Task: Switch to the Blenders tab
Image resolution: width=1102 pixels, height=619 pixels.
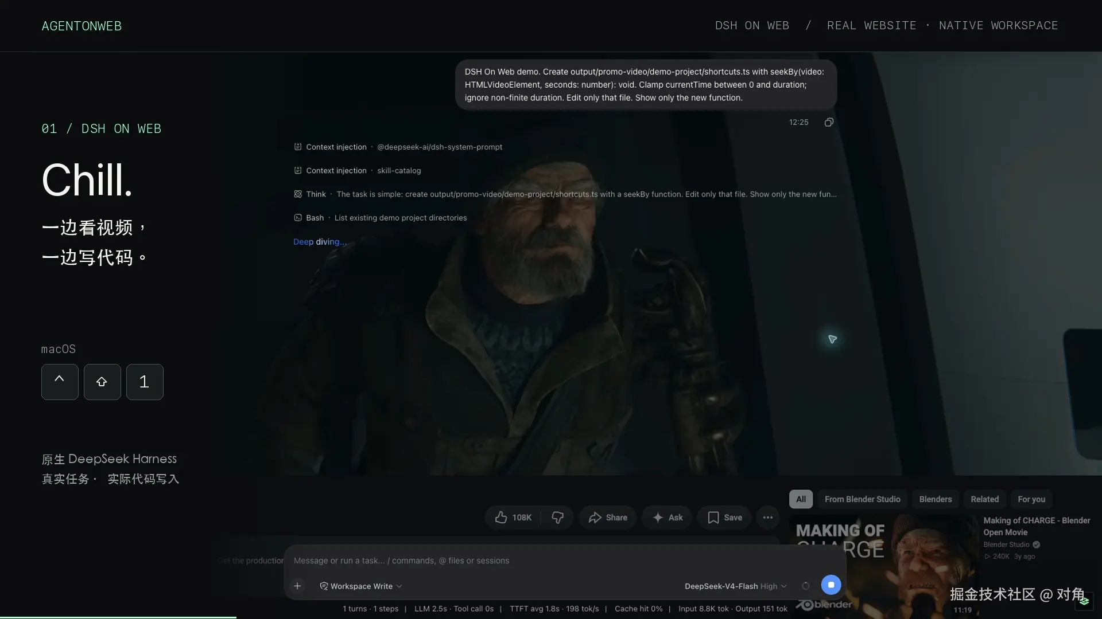Action: (936, 499)
